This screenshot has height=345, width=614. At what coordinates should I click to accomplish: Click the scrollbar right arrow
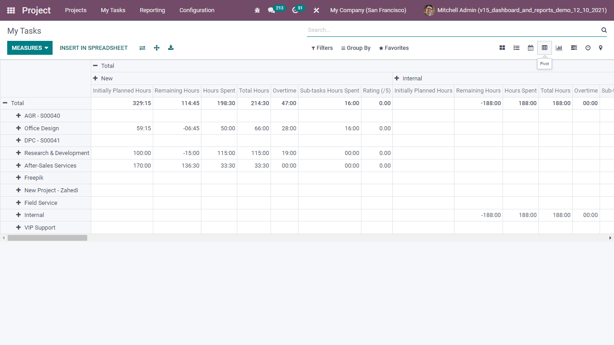[x=610, y=238]
